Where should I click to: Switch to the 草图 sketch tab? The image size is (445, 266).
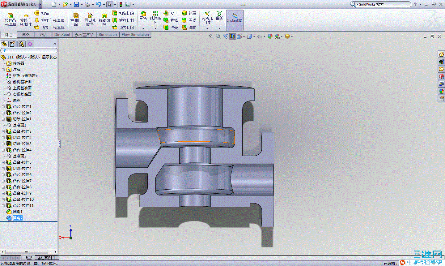(26, 35)
